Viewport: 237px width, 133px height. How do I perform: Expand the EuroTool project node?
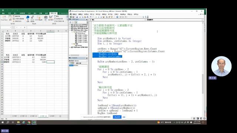[70, 27]
